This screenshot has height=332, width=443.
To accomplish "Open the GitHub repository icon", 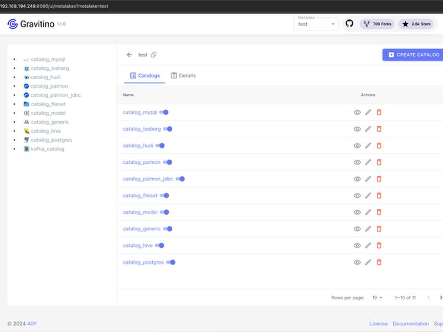I will coord(349,24).
